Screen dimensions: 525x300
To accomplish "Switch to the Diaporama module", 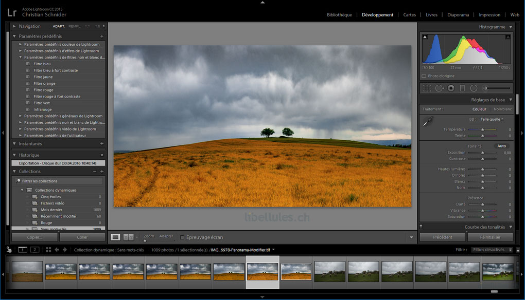I will point(458,15).
